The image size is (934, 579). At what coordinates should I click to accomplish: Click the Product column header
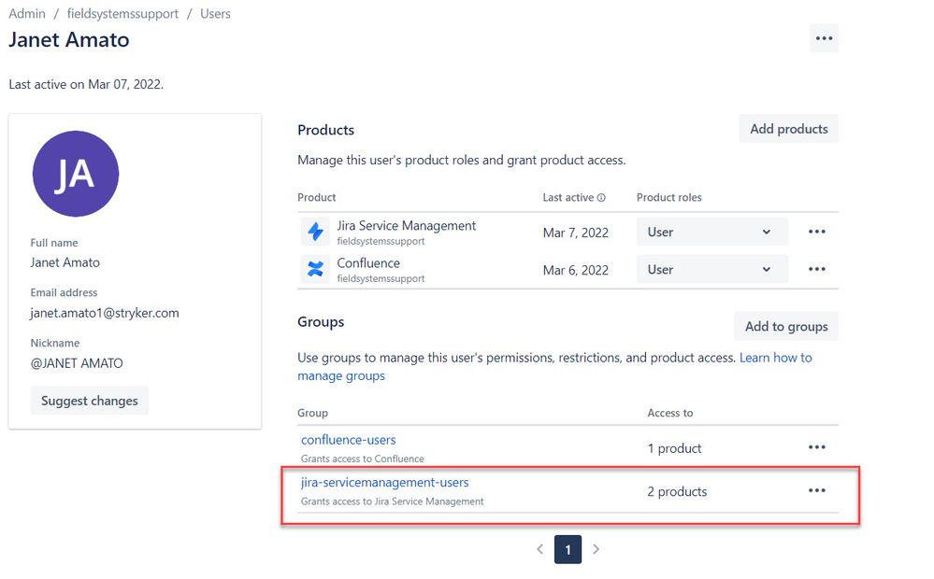pos(316,198)
